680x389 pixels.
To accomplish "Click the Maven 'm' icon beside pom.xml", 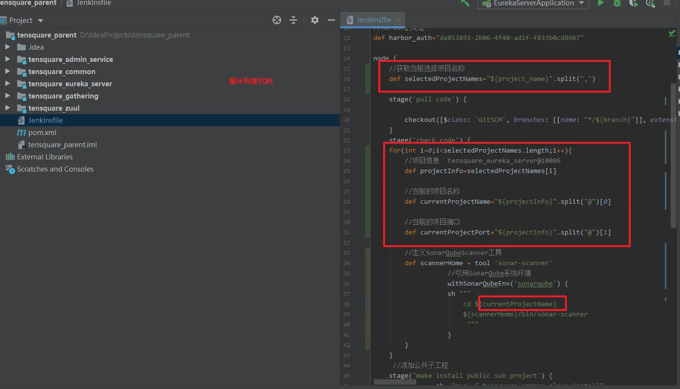I will tap(21, 133).
